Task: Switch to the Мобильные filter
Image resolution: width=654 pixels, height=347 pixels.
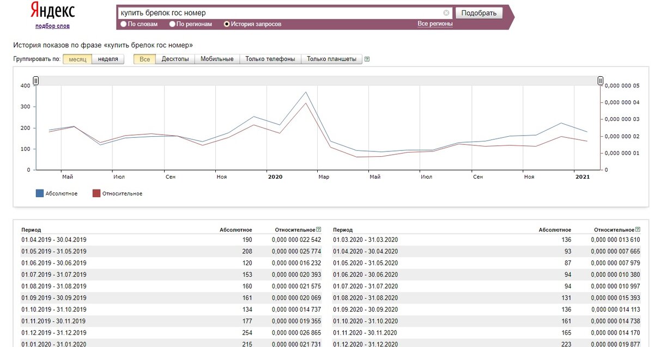Action: click(x=217, y=59)
